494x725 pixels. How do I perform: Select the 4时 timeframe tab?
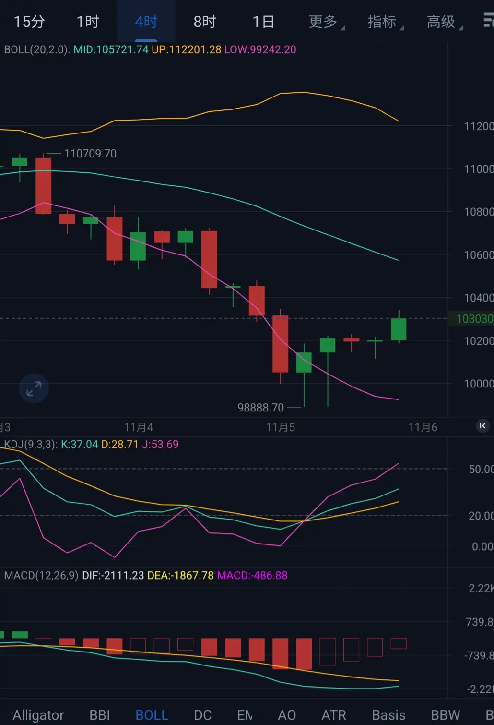pos(146,22)
